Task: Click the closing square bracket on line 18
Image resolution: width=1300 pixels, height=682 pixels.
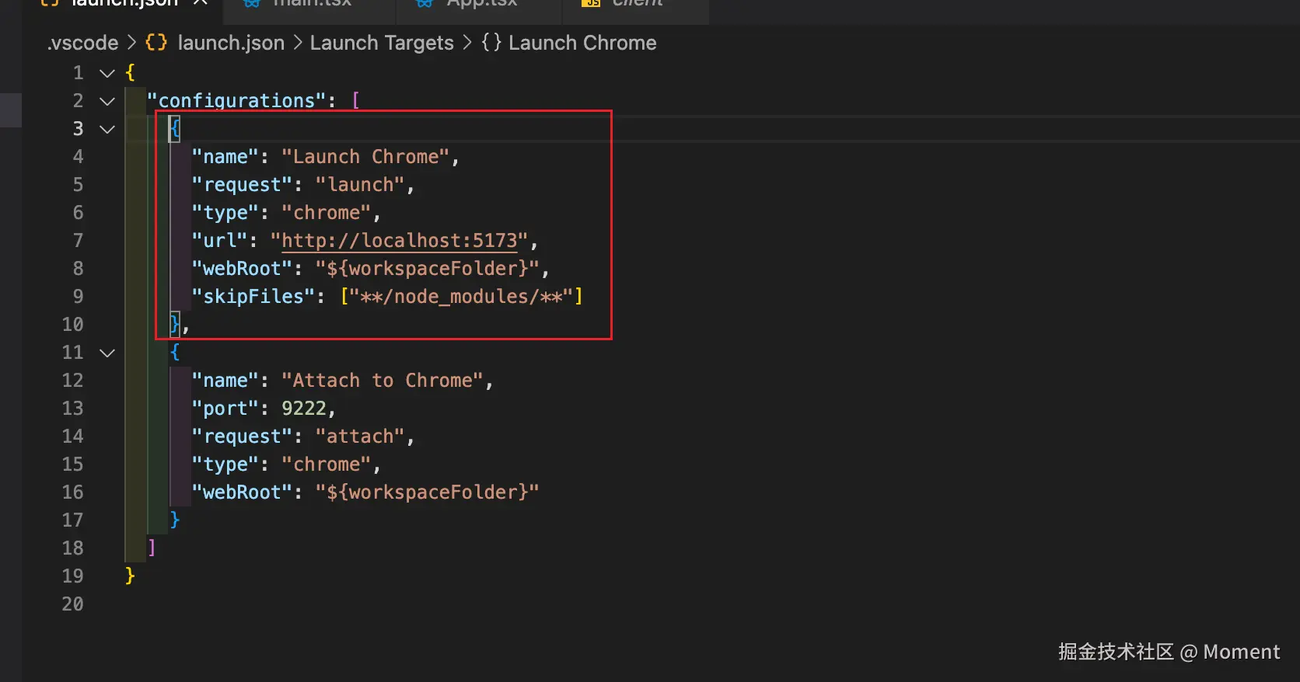Action: point(152,548)
